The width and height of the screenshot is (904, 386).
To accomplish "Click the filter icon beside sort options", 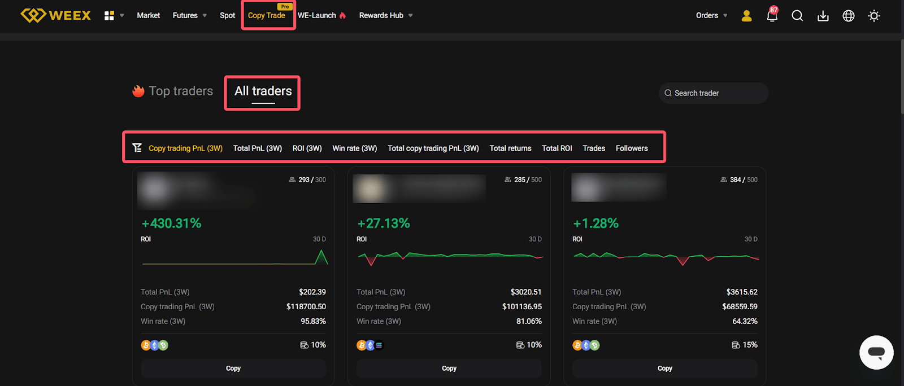I will pyautogui.click(x=137, y=148).
